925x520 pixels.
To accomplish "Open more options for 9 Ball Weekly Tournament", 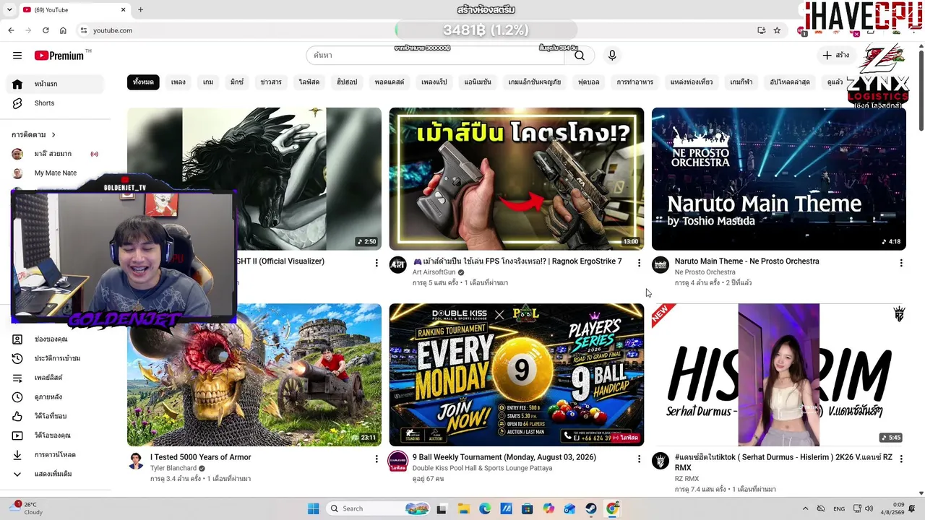I will (639, 459).
